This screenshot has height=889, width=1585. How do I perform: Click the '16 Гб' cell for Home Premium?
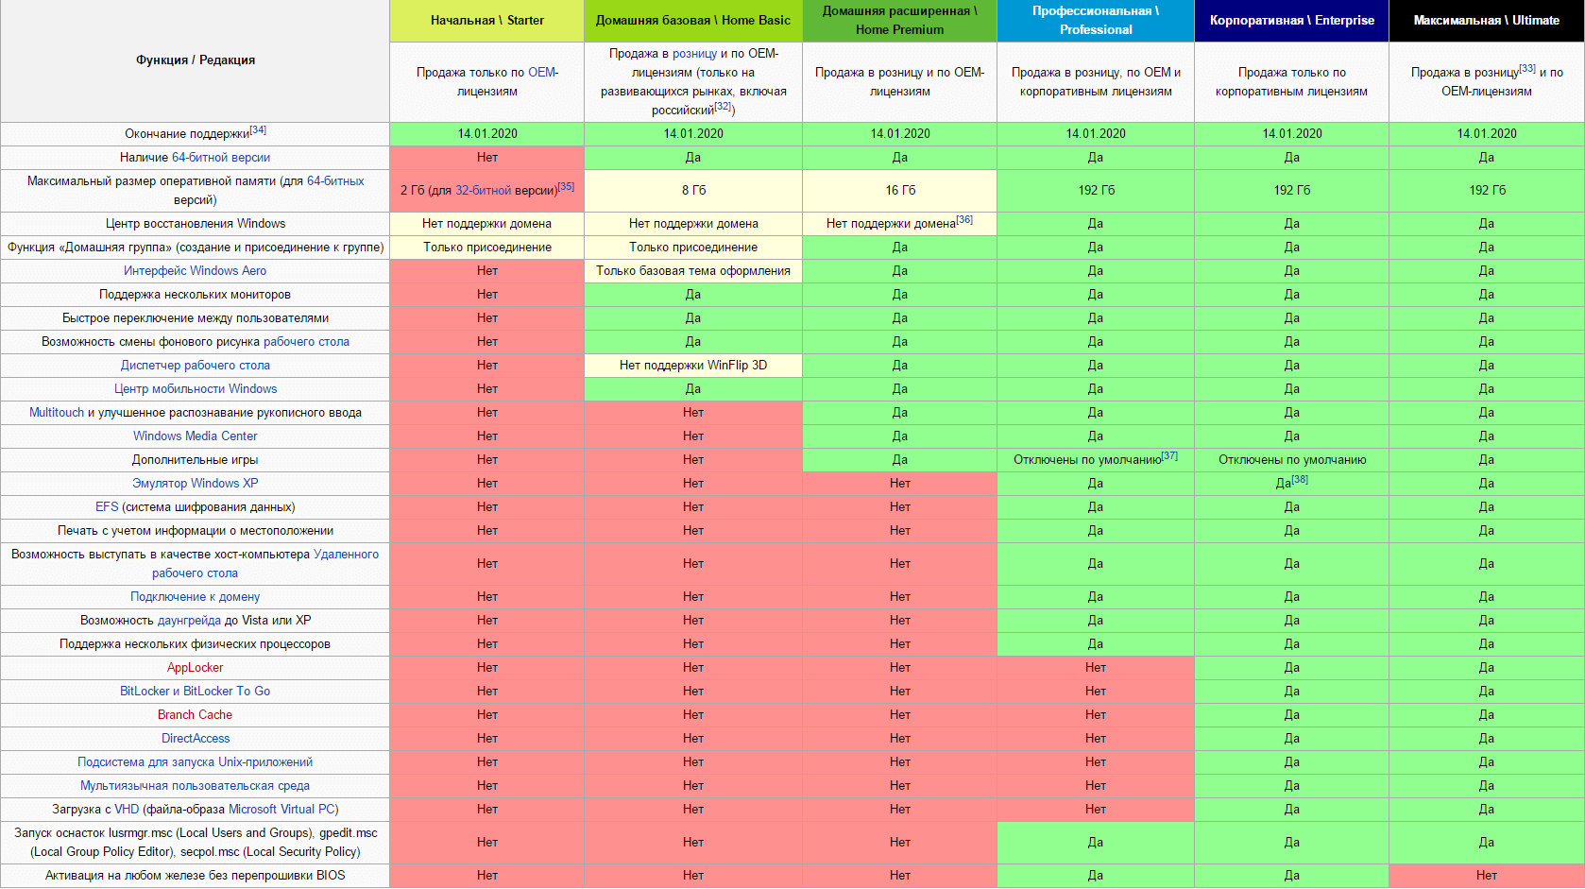click(899, 190)
